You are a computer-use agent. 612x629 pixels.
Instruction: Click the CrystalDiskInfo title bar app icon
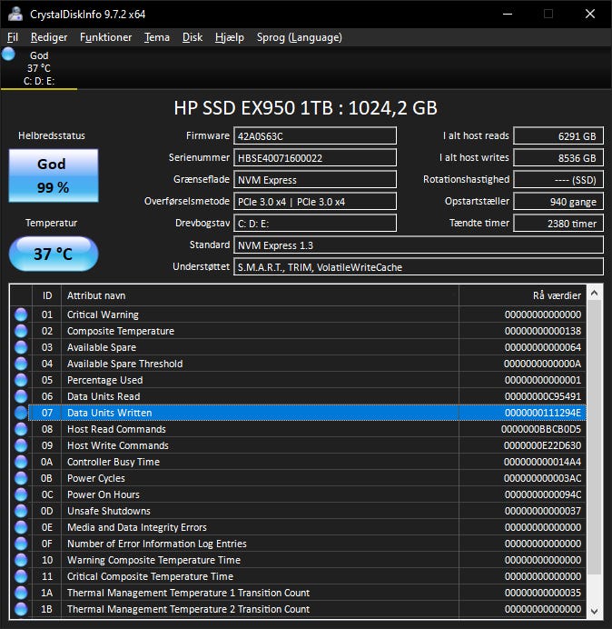(15, 14)
